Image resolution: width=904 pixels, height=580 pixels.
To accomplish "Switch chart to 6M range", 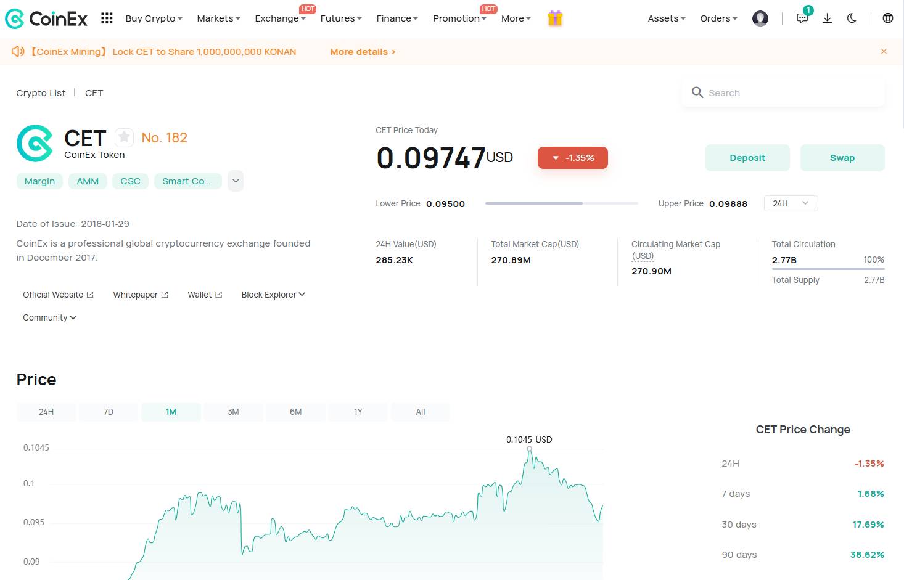I will tap(295, 412).
